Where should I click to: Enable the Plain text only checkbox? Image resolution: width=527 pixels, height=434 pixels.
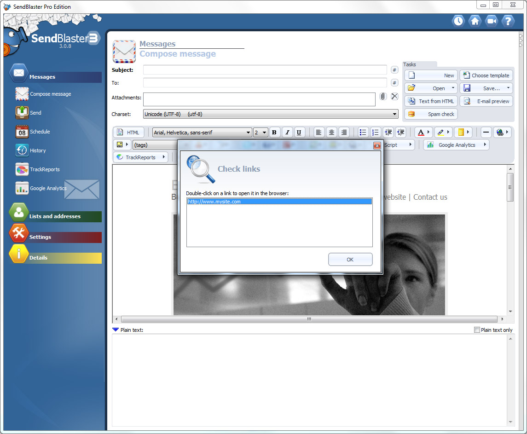477,330
